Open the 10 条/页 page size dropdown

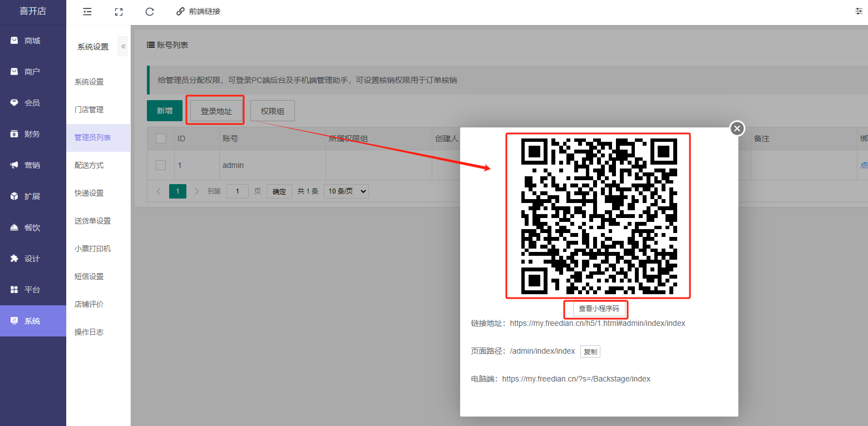click(346, 191)
